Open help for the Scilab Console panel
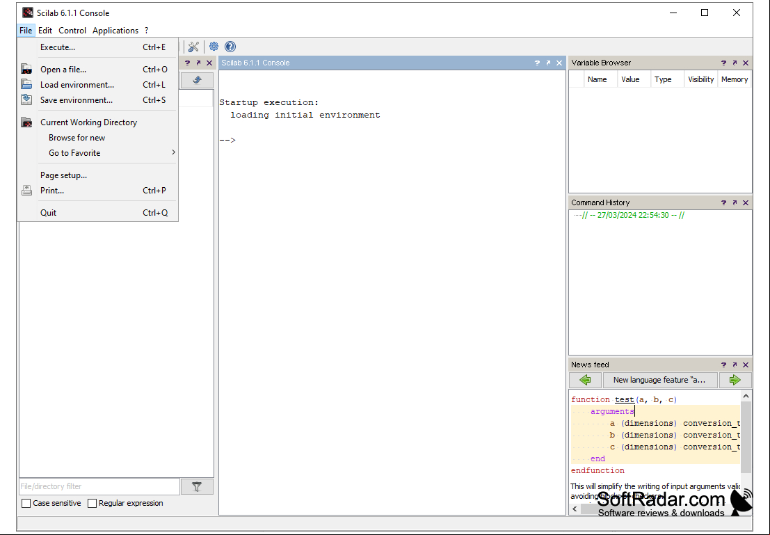The image size is (770, 535). 537,63
